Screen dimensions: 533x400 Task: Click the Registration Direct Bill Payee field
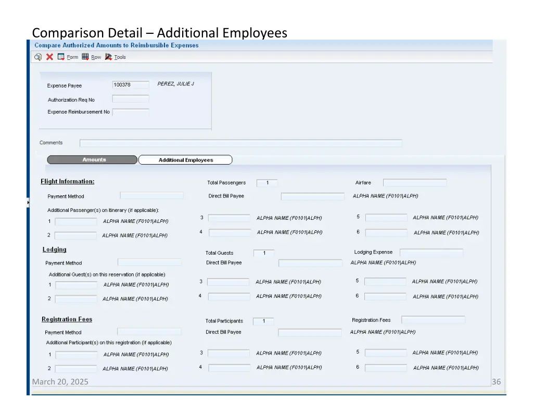pyautogui.click(x=310, y=332)
